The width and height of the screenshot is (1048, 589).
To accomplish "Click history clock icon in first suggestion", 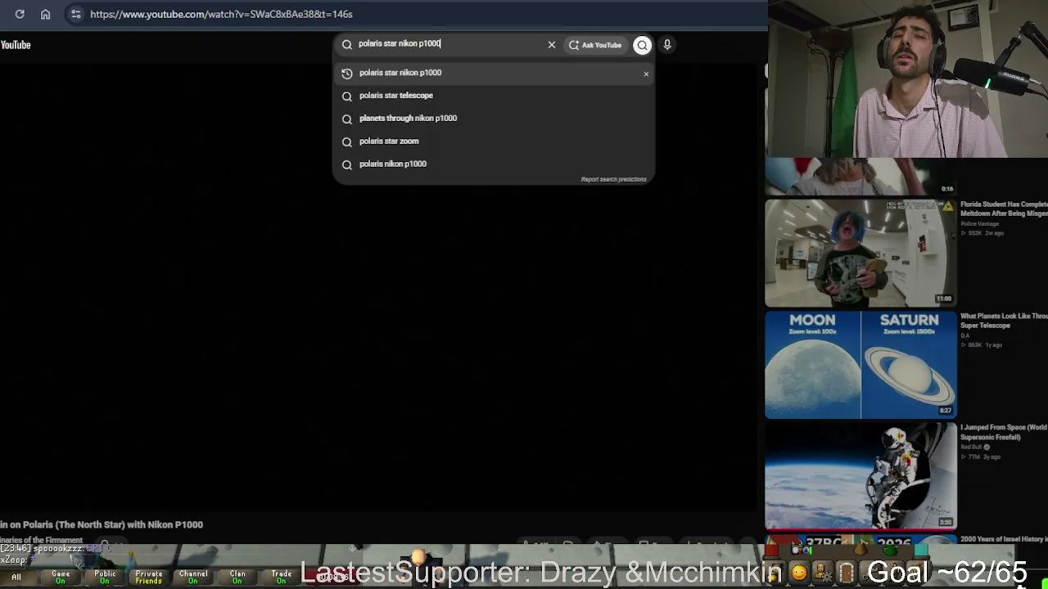I will click(x=347, y=74).
